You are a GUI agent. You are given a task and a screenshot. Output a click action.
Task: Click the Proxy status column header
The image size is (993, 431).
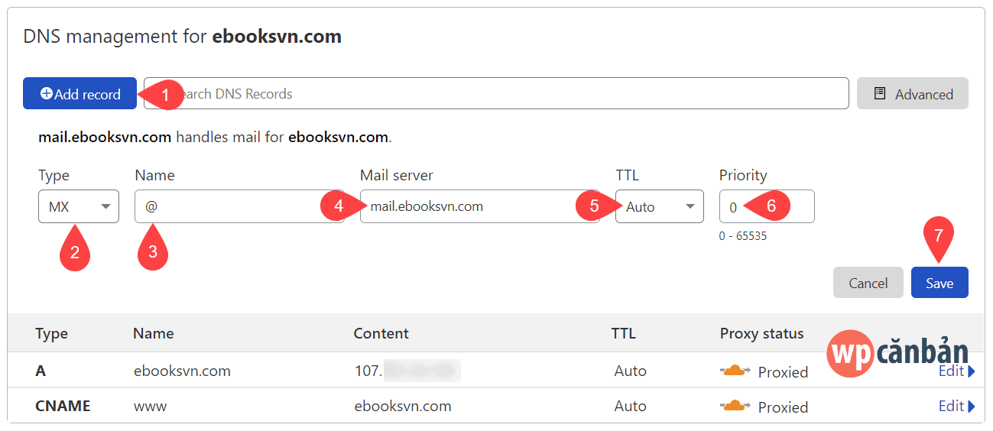[761, 333]
